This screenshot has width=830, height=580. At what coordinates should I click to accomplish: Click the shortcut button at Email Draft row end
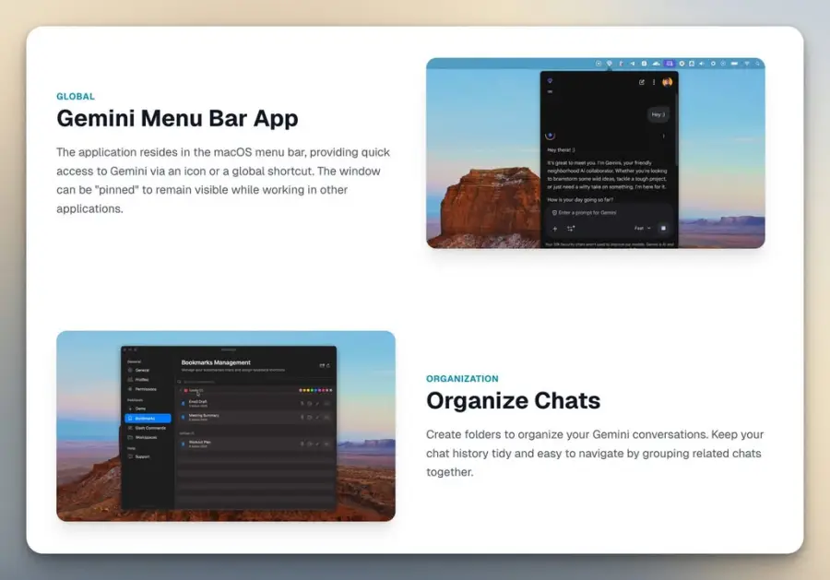[326, 403]
